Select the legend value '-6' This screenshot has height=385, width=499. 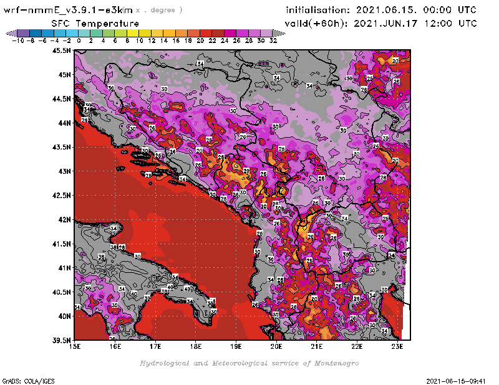42,41
